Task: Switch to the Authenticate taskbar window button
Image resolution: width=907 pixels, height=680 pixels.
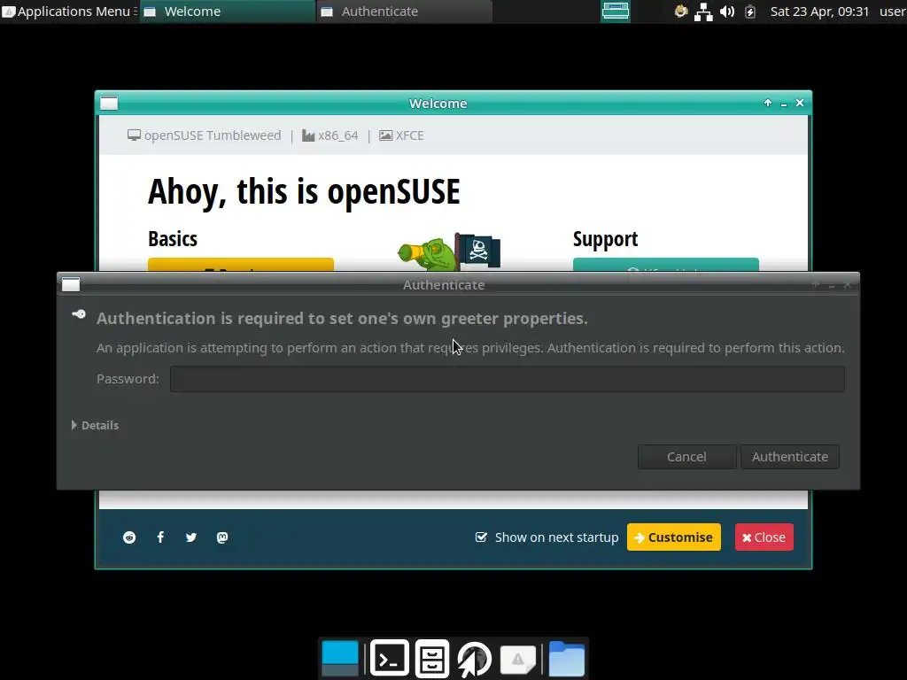Action: 404,11
